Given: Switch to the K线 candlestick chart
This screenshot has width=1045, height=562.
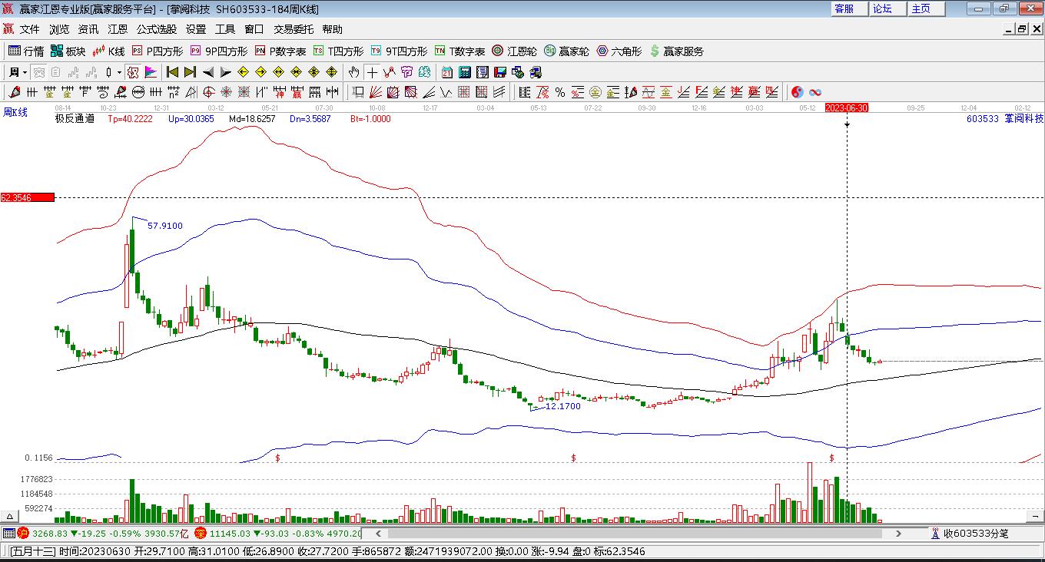Looking at the screenshot, I should pyautogui.click(x=108, y=51).
